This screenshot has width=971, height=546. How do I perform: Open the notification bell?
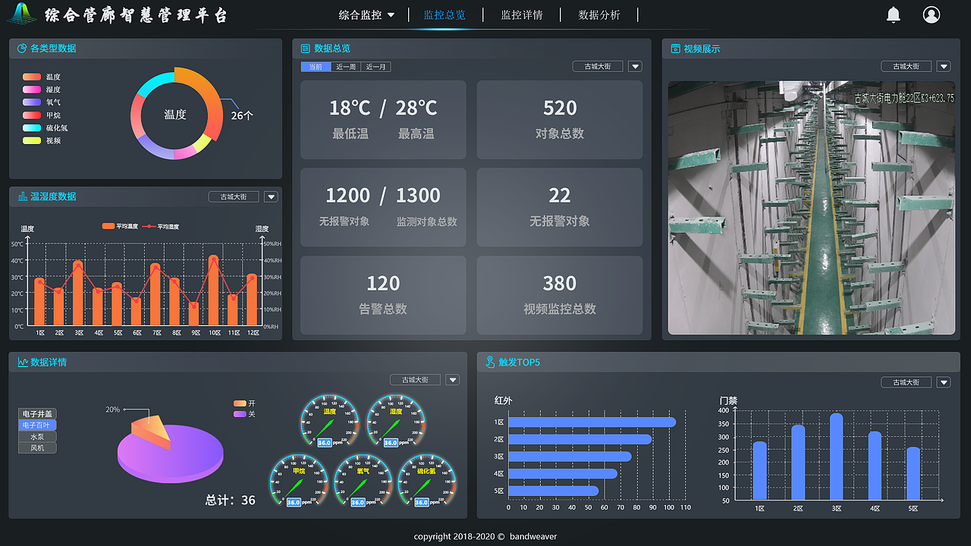(894, 14)
